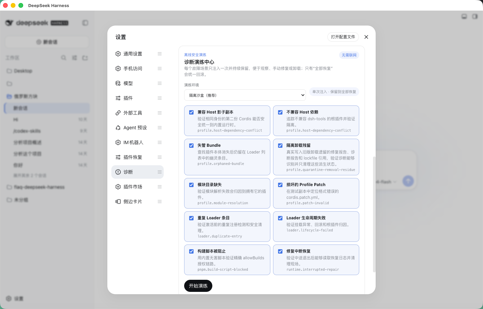Uncheck 隔离卸载残留 checkbox

tap(280, 146)
